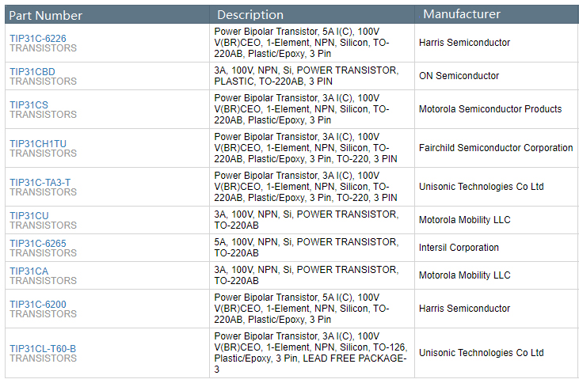Open the TIP31CU part number link
This screenshot has height=383, width=579.
click(29, 215)
